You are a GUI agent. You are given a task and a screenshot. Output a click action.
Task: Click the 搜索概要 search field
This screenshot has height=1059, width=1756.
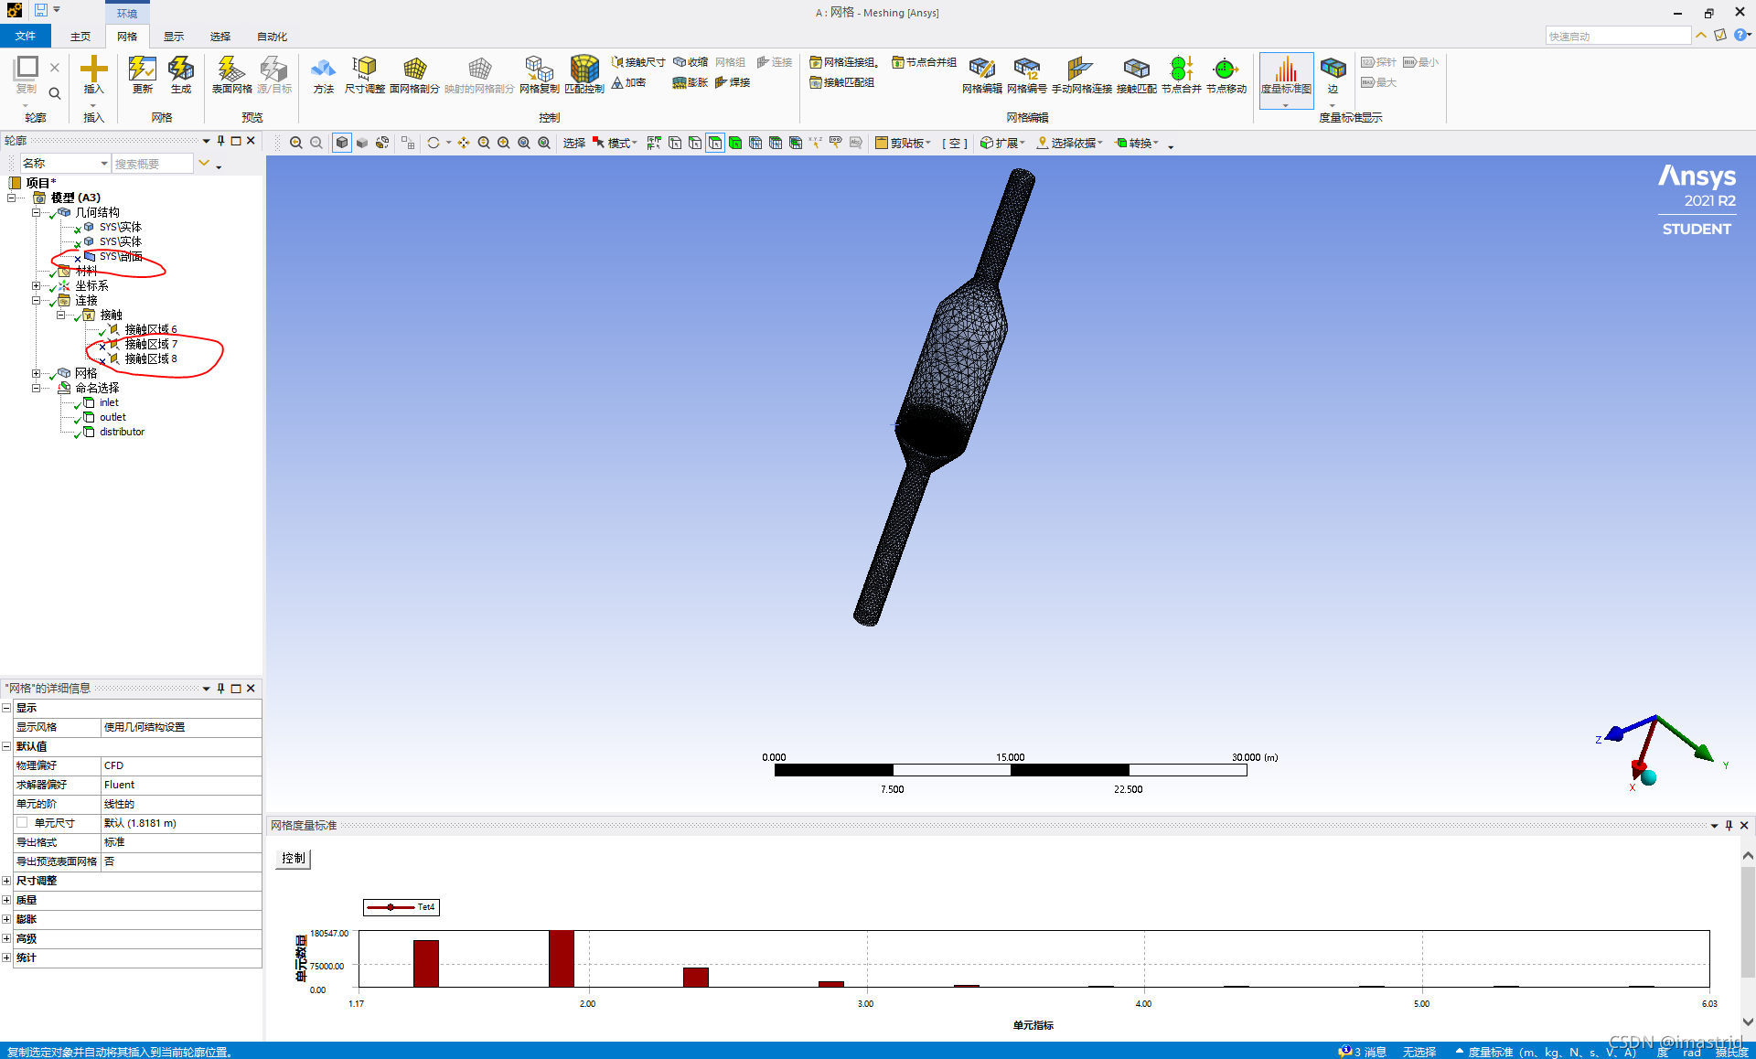point(152,163)
